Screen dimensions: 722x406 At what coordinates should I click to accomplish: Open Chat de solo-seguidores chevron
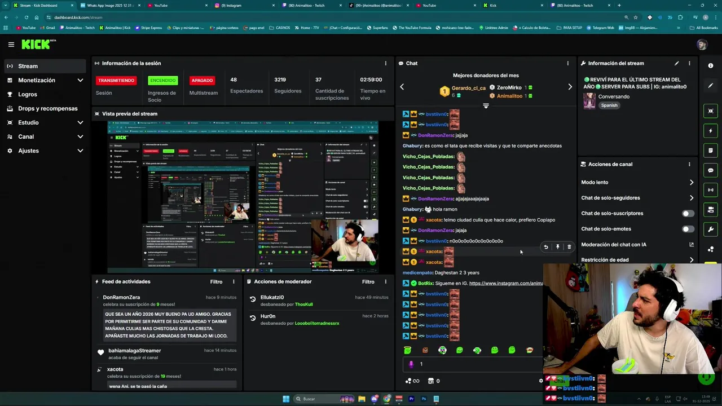(x=692, y=198)
